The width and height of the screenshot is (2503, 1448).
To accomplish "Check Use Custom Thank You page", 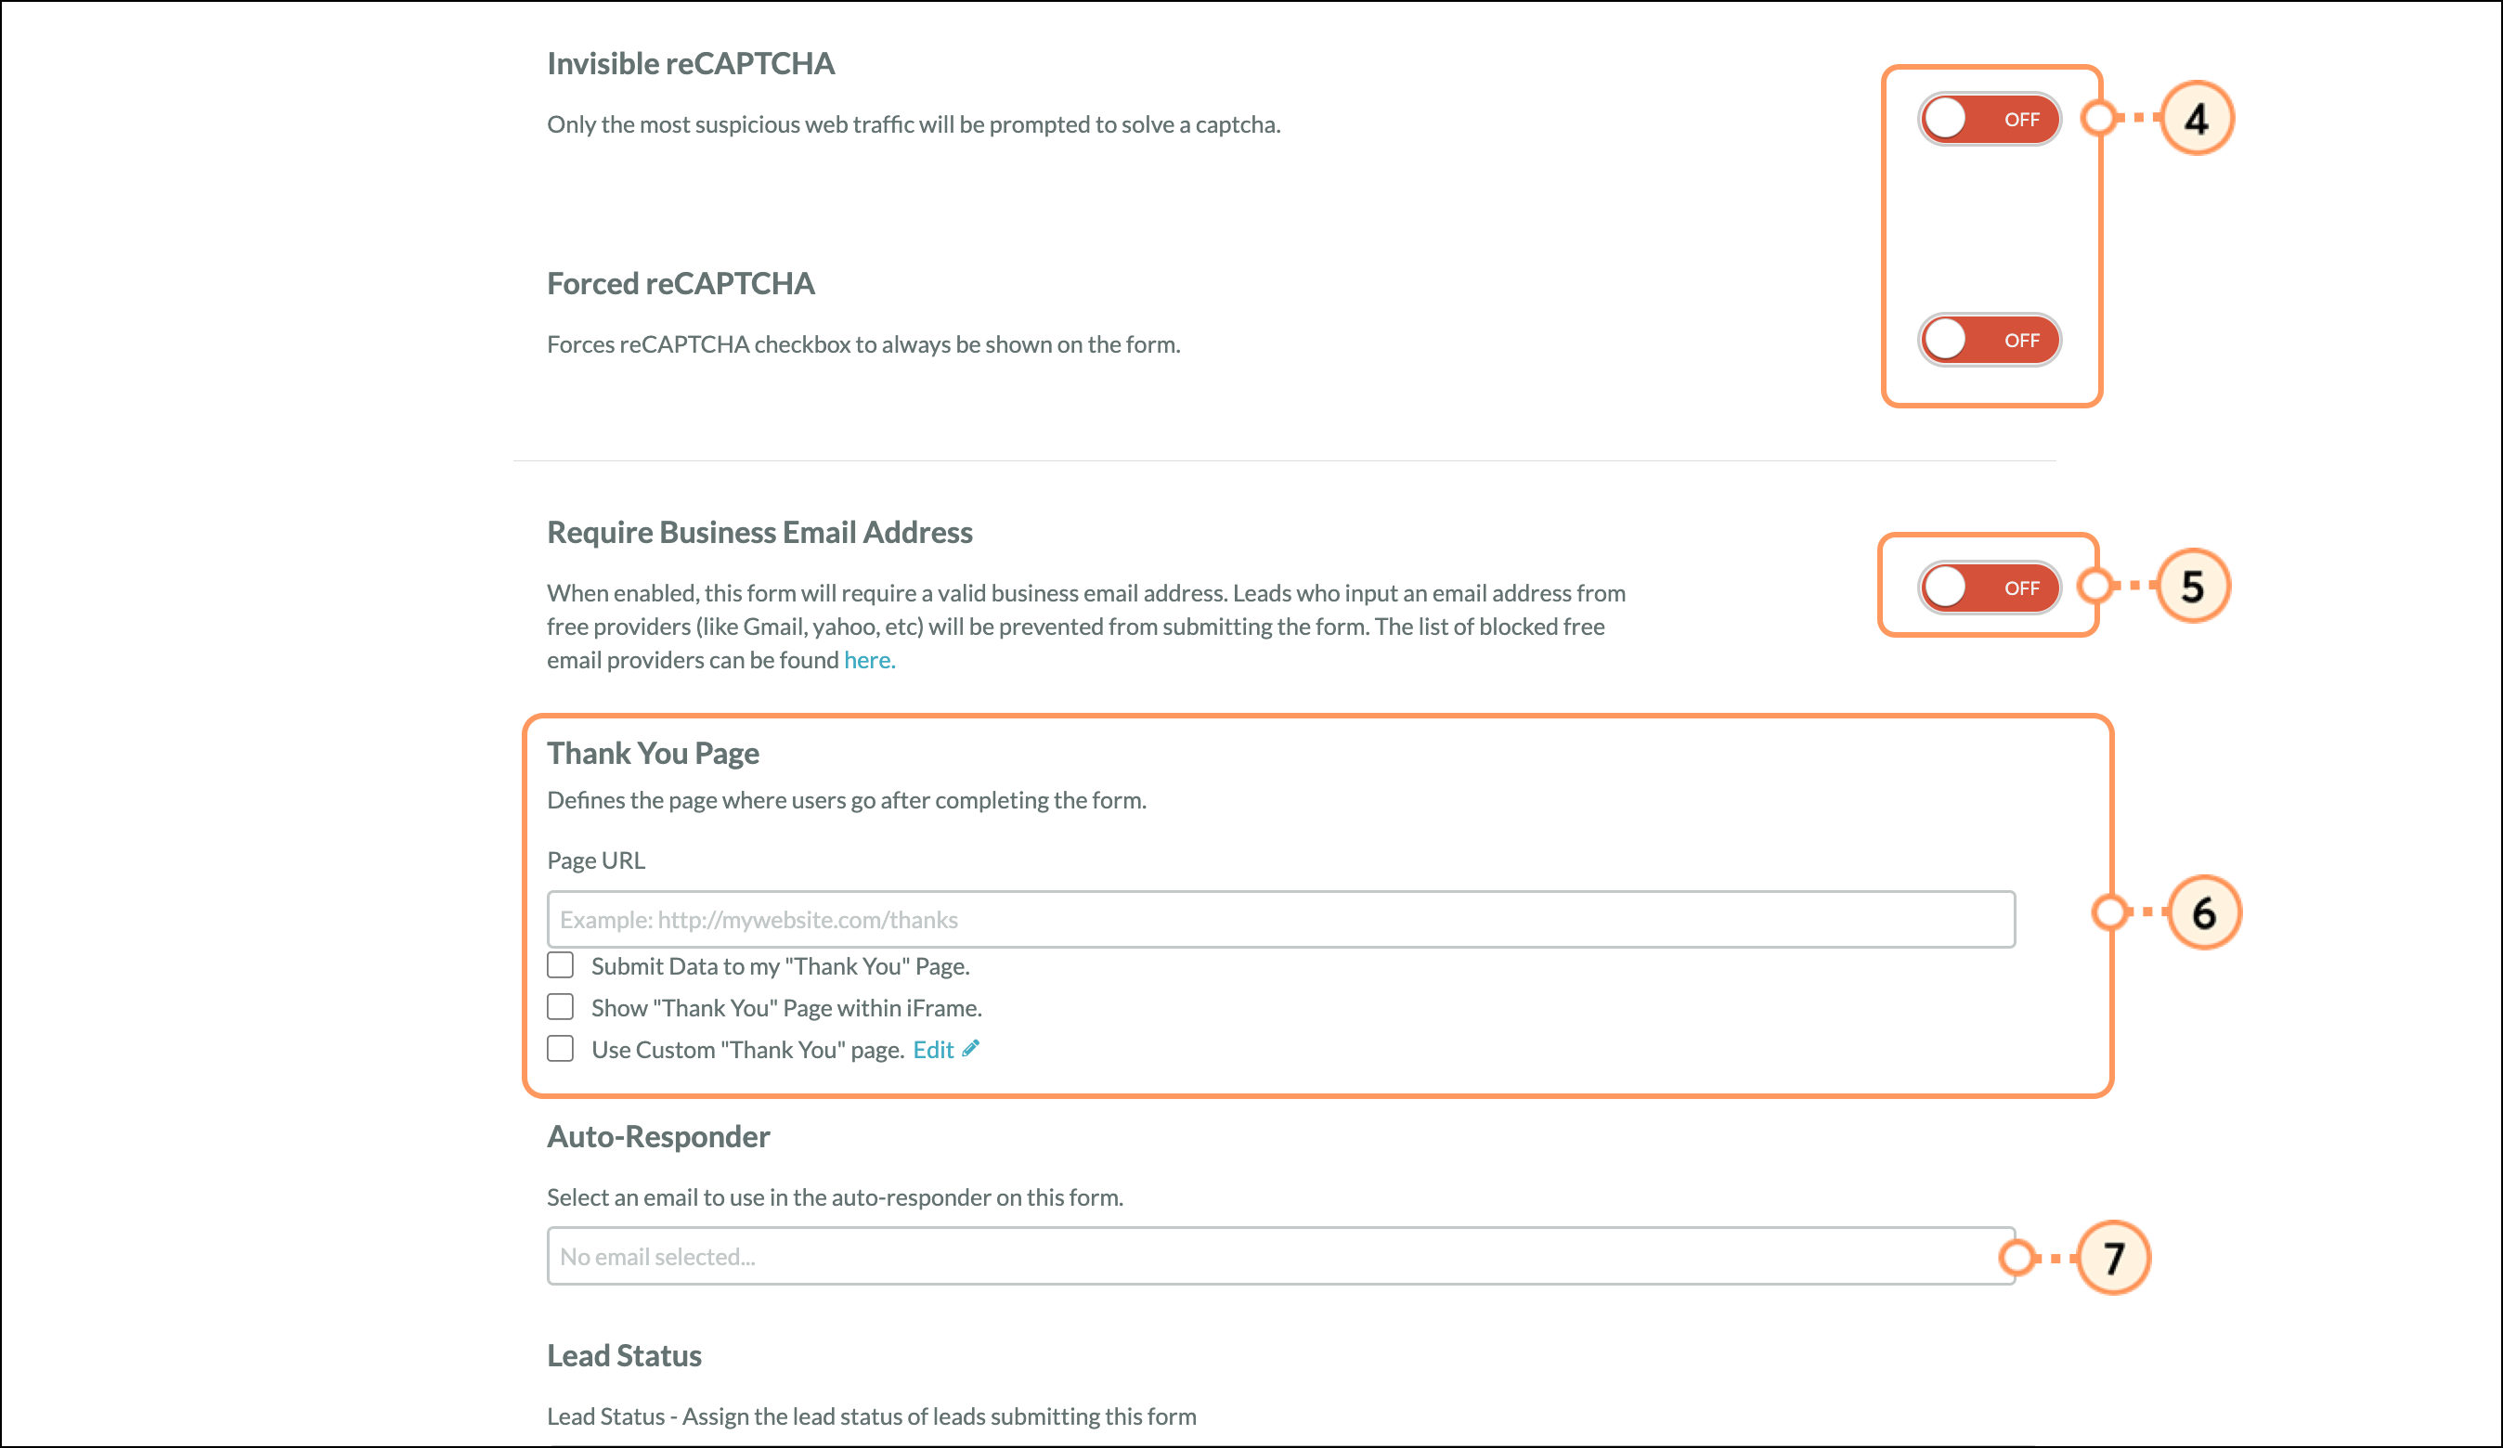I will tap(560, 1049).
